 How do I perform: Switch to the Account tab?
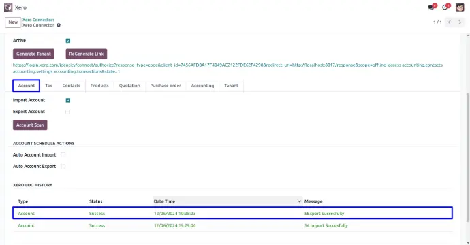click(x=27, y=86)
